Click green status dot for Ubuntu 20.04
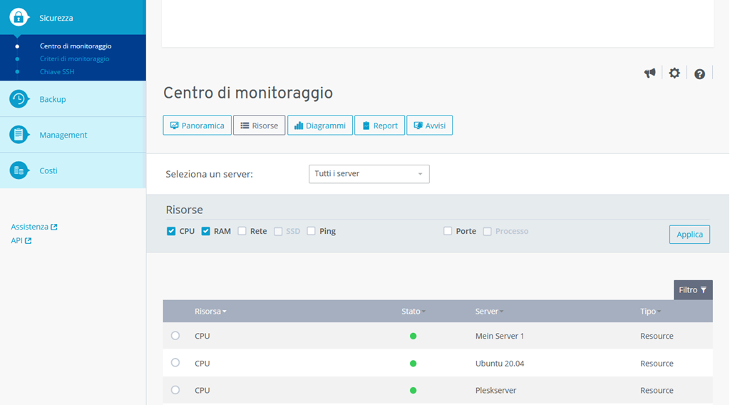Screen dimensions: 730x405 tap(413, 364)
